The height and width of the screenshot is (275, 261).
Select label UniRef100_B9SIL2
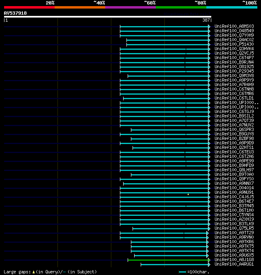pos(234,116)
